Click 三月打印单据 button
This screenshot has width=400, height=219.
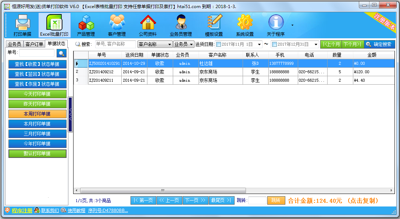[x=37, y=134]
